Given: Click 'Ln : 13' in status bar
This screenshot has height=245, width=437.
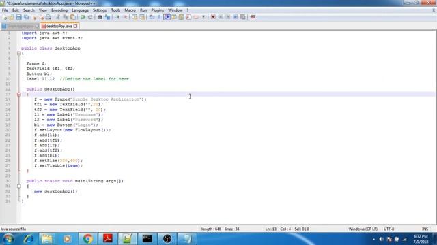Looking at the screenshot, I should tap(270, 229).
